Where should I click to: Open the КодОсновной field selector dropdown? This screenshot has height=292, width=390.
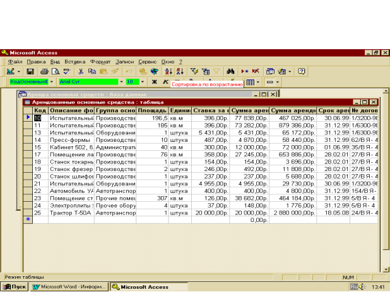coord(52,82)
